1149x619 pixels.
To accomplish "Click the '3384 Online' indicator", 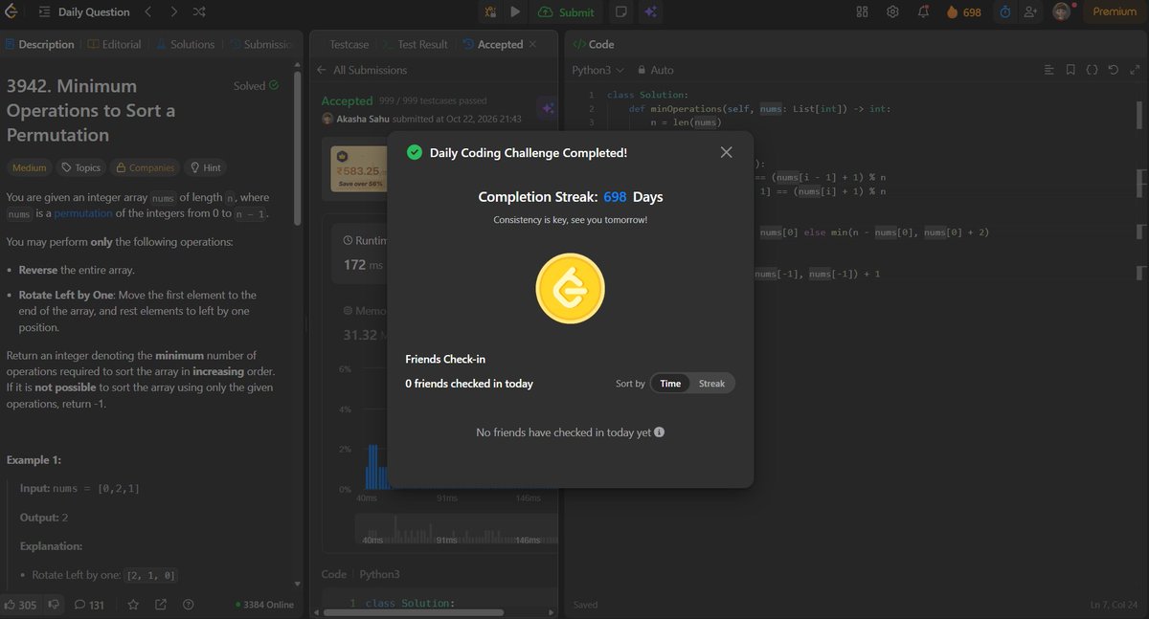I will [x=264, y=605].
